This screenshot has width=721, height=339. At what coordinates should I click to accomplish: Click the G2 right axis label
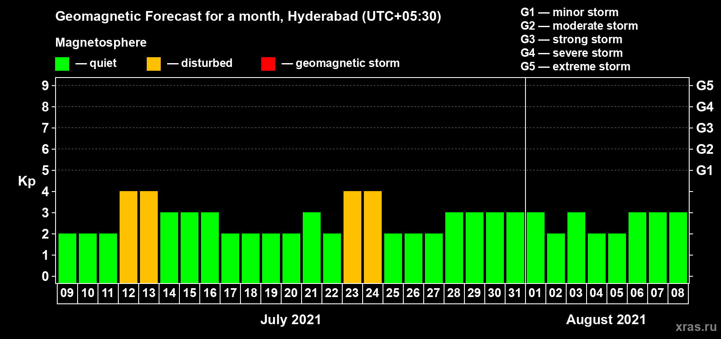point(704,149)
